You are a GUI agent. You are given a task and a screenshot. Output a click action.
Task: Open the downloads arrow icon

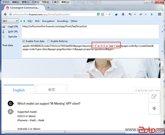click(123, 14)
